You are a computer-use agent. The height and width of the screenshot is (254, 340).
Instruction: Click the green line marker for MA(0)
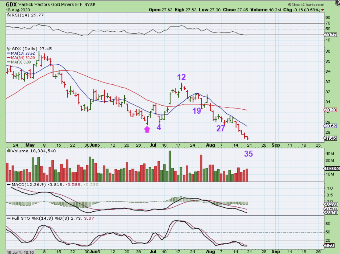[x=9, y=62]
